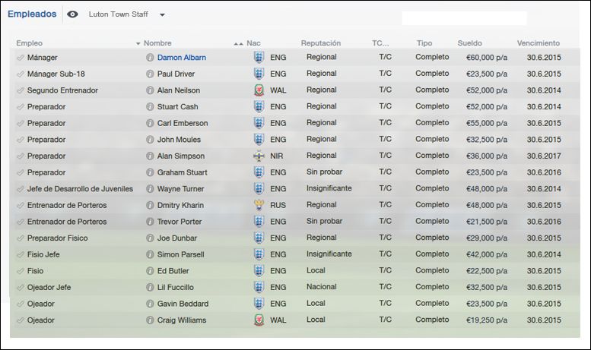
Task: Click Northern Ireland flag for Alan Simpson
Action: point(259,156)
